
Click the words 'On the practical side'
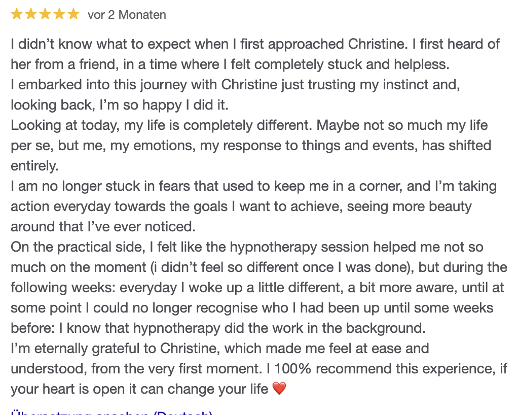(x=78, y=248)
